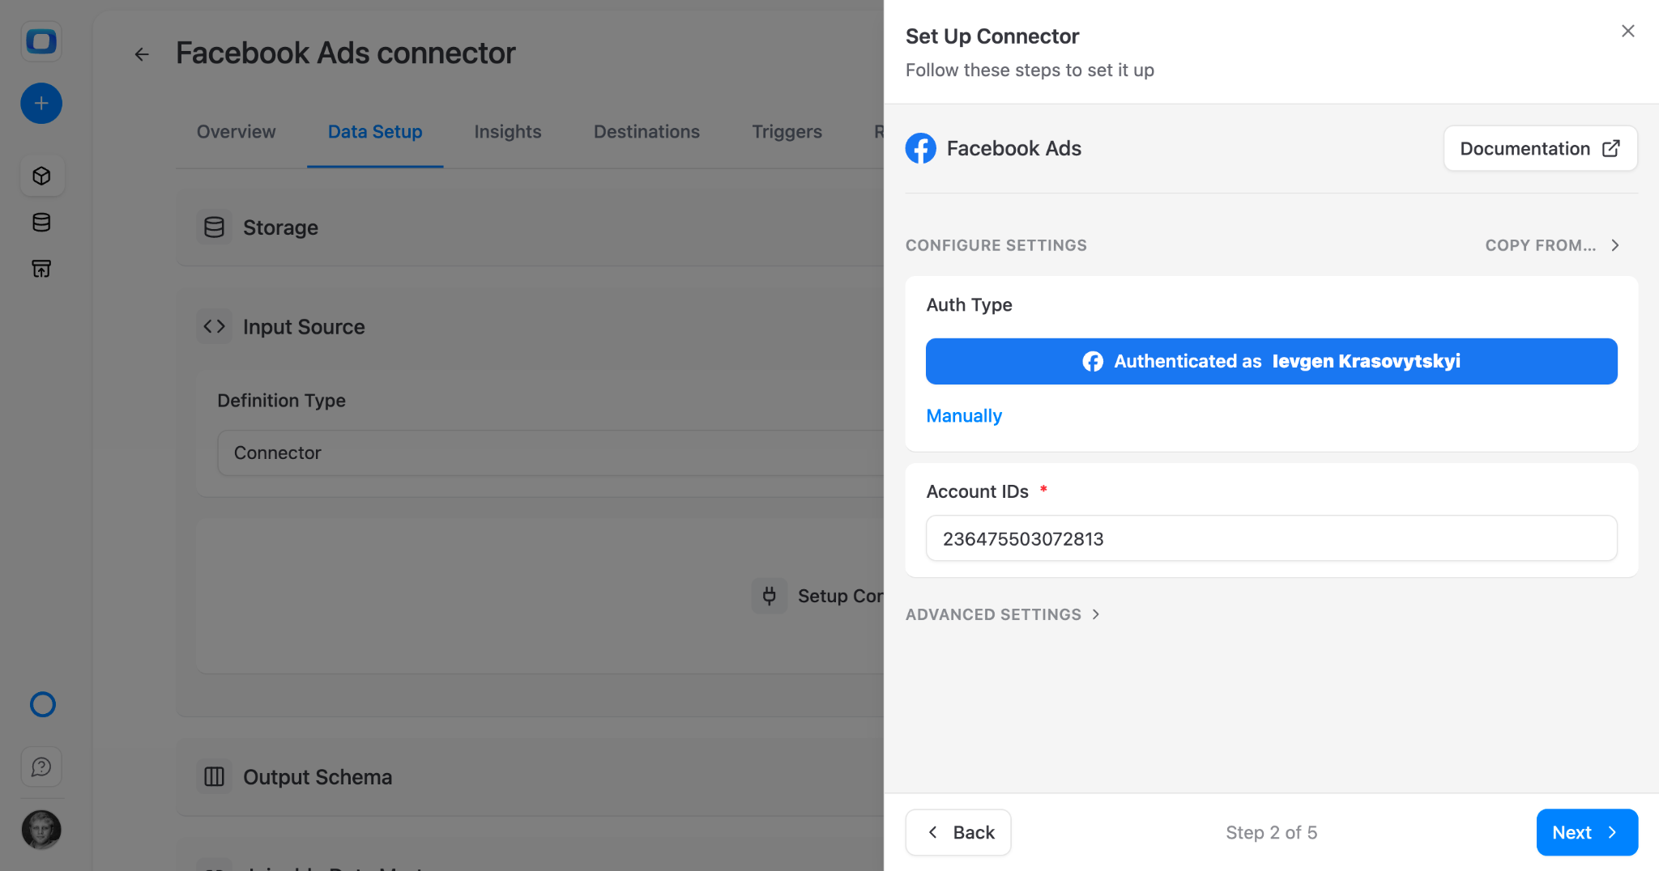Screen dimensions: 1659x871
Task: Click the Output Schema section header
Action: [531, 777]
